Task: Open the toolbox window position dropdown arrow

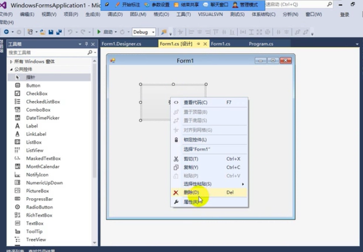Action: [x=80, y=44]
